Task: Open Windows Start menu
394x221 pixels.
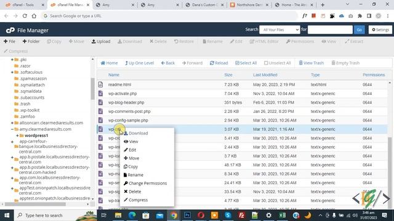Action: pos(7,215)
